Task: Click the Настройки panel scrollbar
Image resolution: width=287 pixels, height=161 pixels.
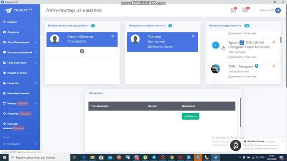Action: [240, 112]
